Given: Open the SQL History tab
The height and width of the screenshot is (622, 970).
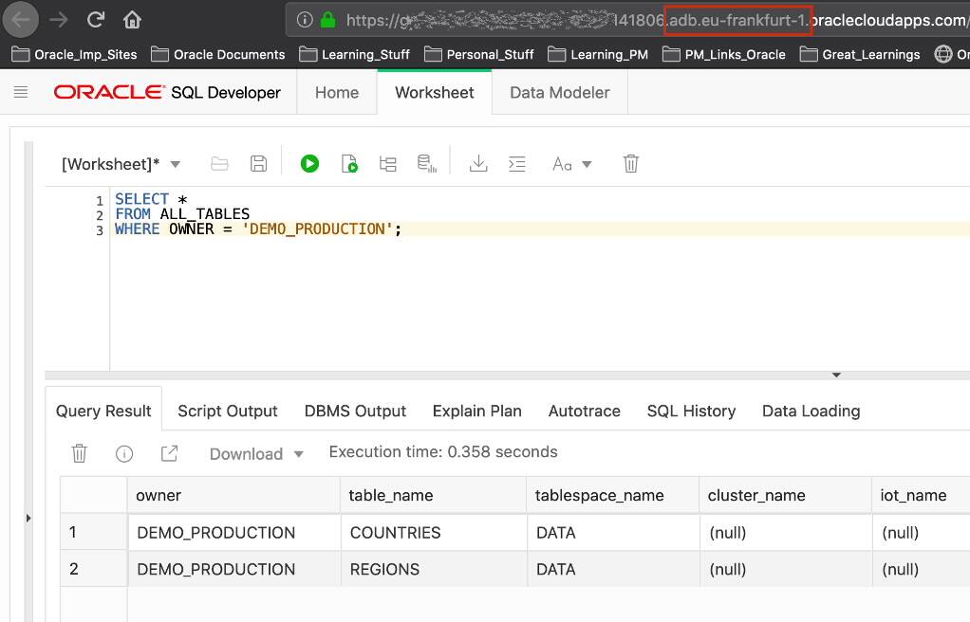Looking at the screenshot, I should (690, 411).
